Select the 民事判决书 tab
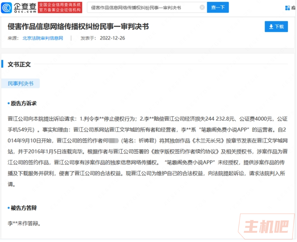 point(20,83)
